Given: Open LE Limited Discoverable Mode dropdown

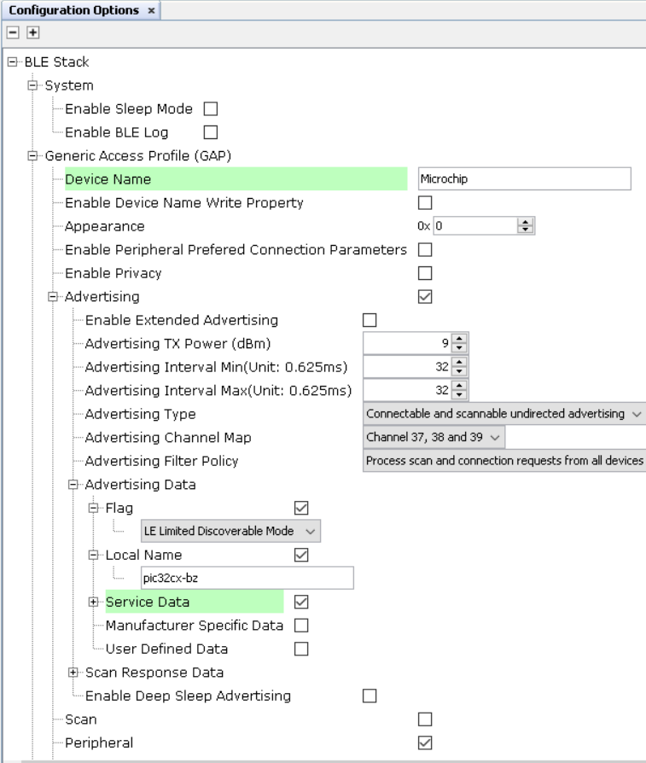Looking at the screenshot, I should (230, 531).
